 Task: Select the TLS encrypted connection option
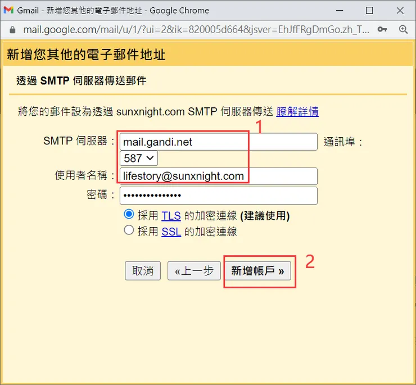click(x=129, y=214)
